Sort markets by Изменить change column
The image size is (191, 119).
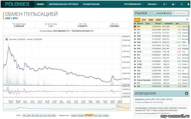coord(168,24)
